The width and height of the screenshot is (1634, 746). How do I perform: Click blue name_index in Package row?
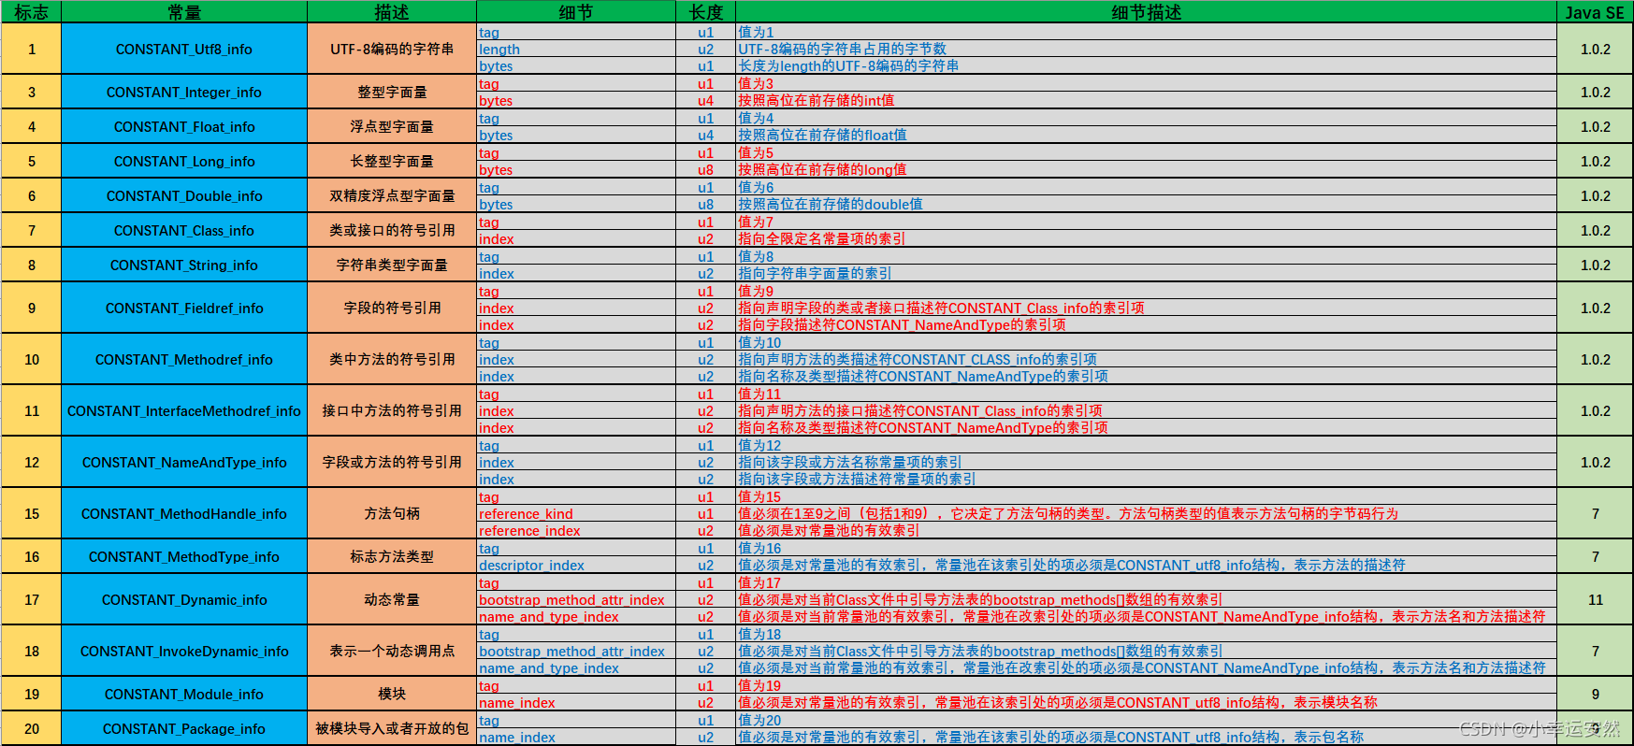click(576, 737)
